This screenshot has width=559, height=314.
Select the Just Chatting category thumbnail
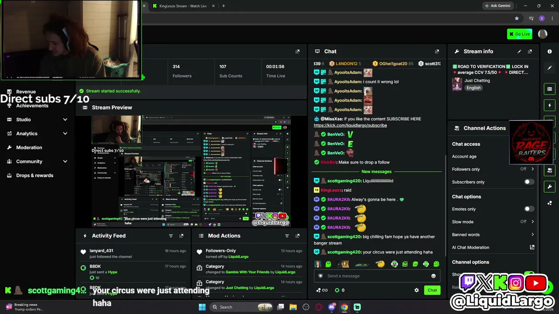click(x=457, y=84)
